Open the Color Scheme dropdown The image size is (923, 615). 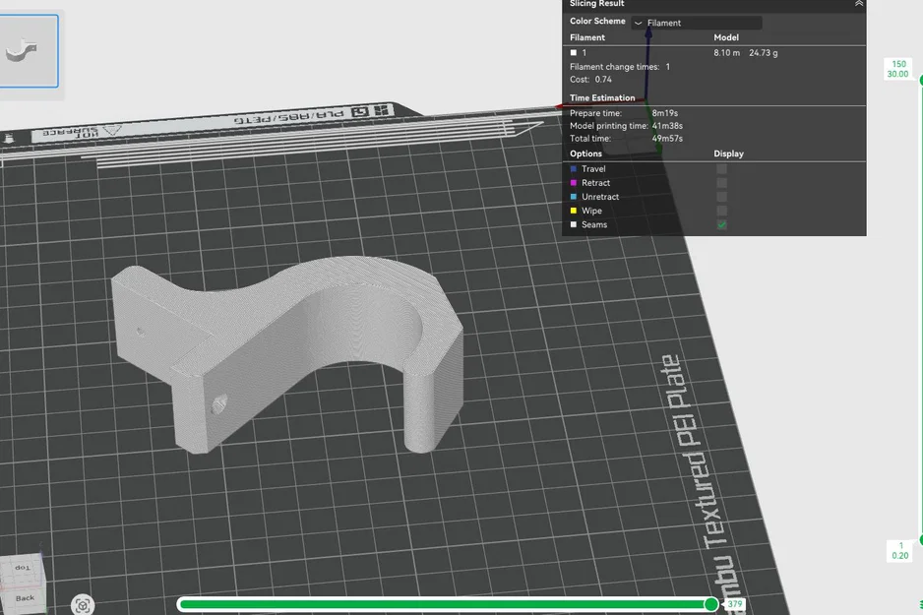tap(697, 23)
